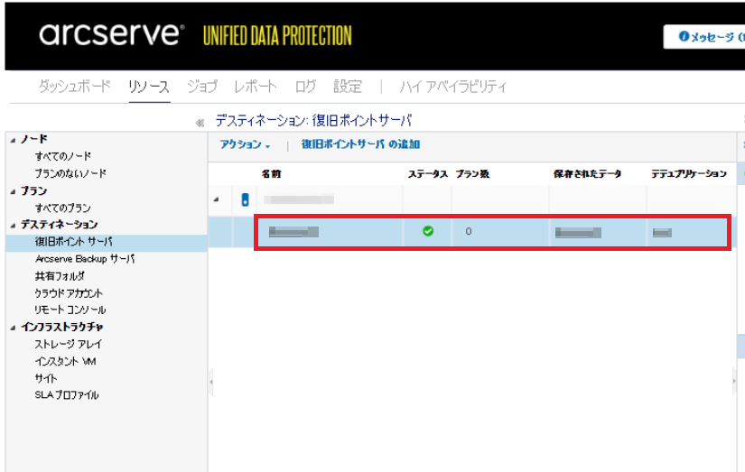Select ストレージ アレイ in tree
Screen dimensions: 745x472
[x=68, y=344]
